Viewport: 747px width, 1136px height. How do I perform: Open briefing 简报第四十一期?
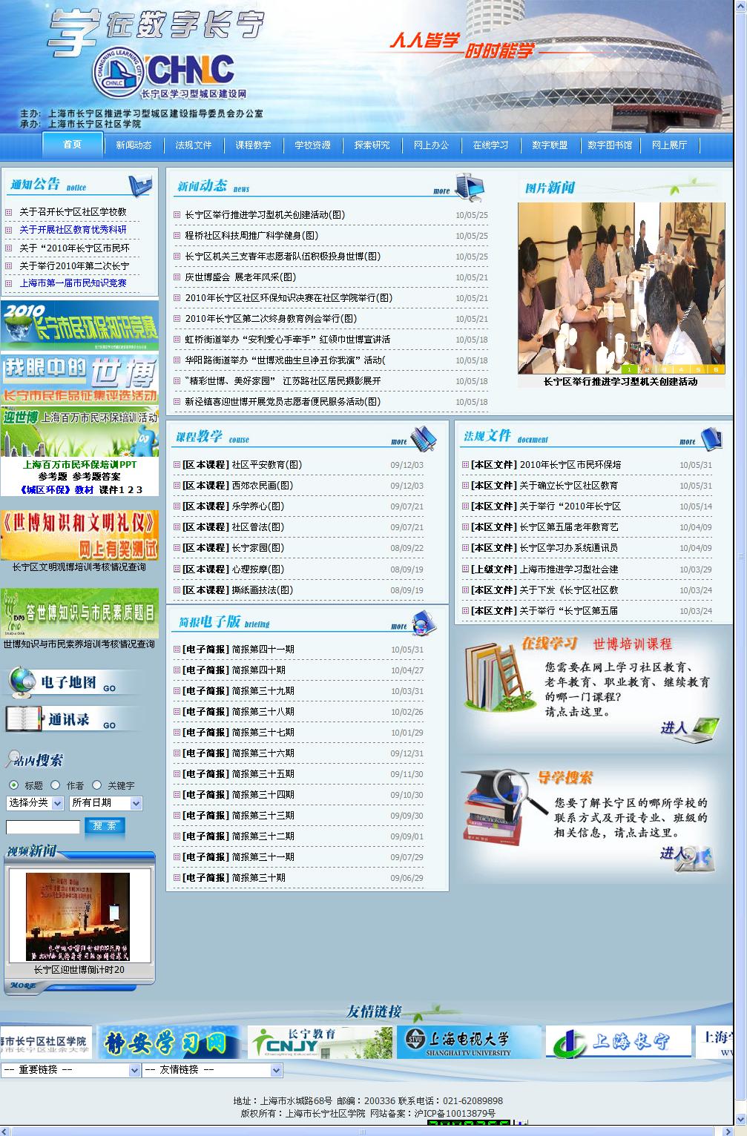[x=263, y=650]
